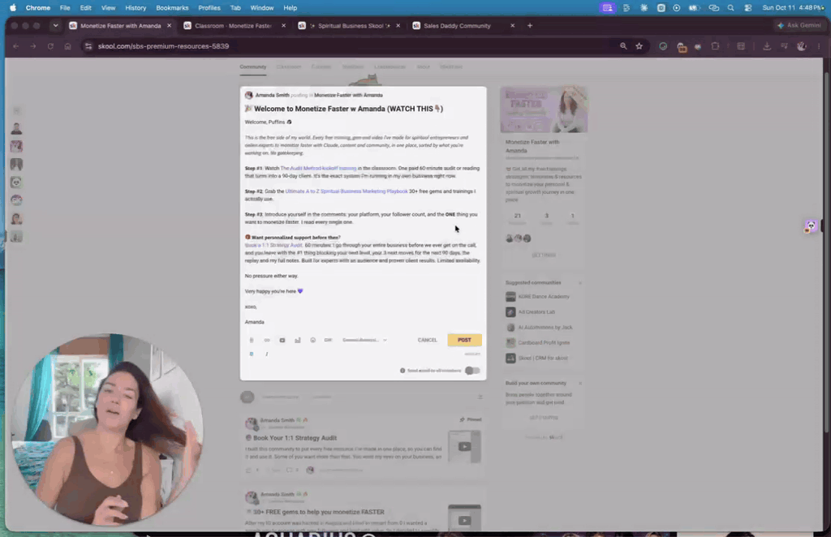Viewport: 831px width, 537px height.
Task: Open the Audit Method kickoff training link
Action: pos(318,169)
